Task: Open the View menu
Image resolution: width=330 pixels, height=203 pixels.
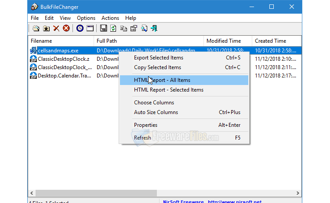Action: (x=65, y=18)
